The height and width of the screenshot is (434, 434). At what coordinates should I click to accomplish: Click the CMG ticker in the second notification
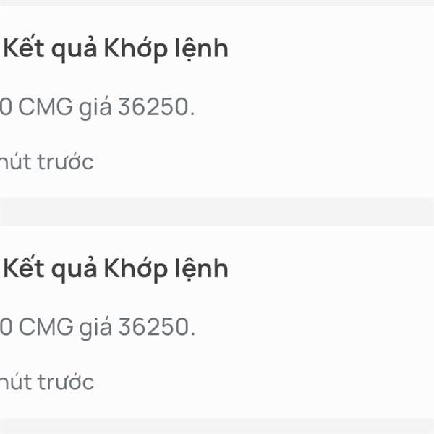pyautogui.click(x=46, y=328)
